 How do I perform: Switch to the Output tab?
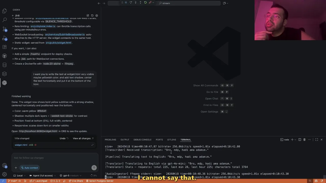click(x=125, y=140)
